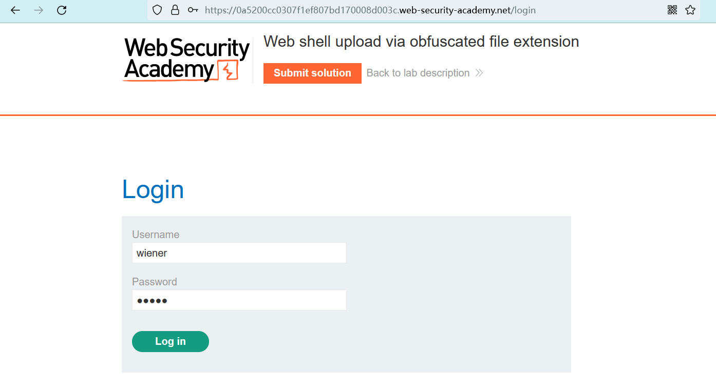Image resolution: width=716 pixels, height=388 pixels.
Task: Click the Password label text
Action: [155, 282]
